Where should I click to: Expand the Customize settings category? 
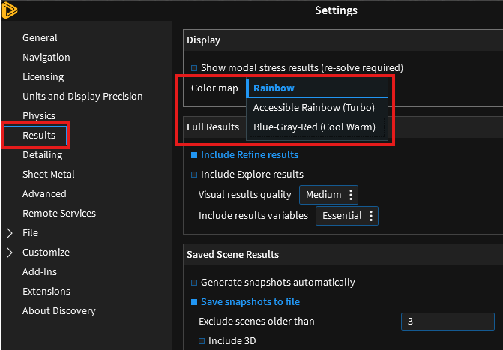click(10, 253)
